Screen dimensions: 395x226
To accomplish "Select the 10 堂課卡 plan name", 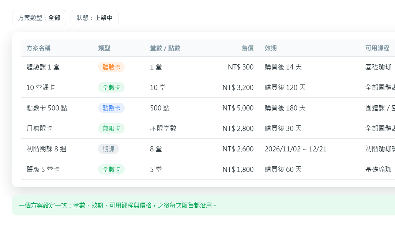I will click(x=41, y=87).
